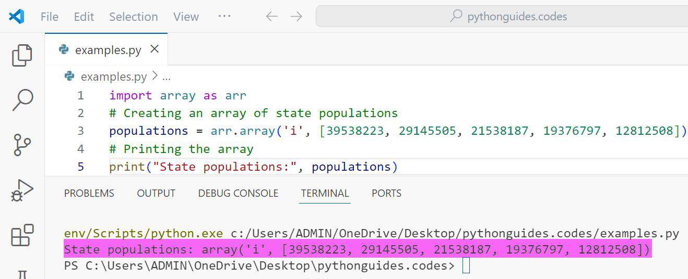Expand the hidden menus ellipsis
The width and height of the screenshot is (688, 279).
224,16
